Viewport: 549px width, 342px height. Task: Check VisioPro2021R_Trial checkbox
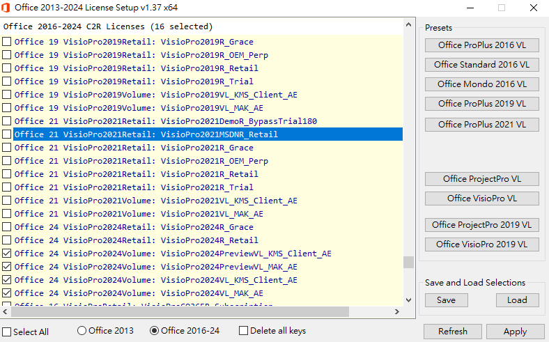7,187
